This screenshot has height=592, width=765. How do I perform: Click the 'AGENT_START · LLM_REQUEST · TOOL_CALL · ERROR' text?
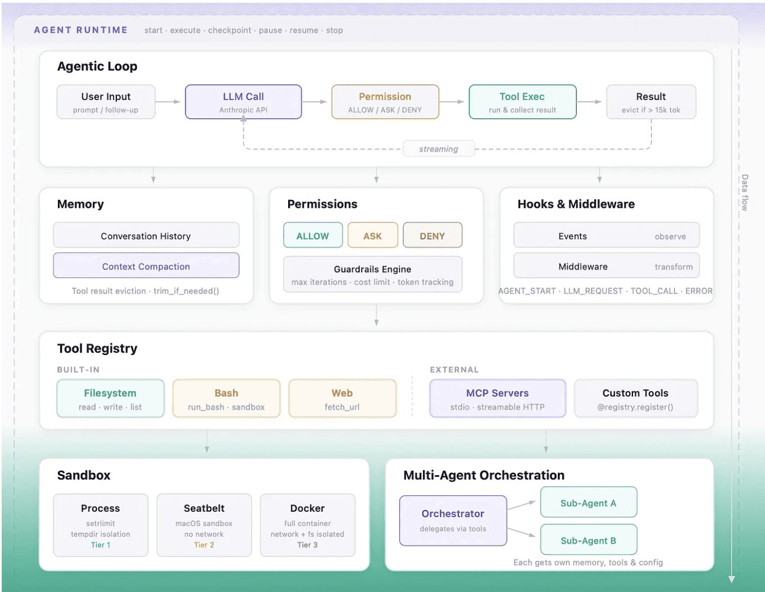[x=605, y=291]
